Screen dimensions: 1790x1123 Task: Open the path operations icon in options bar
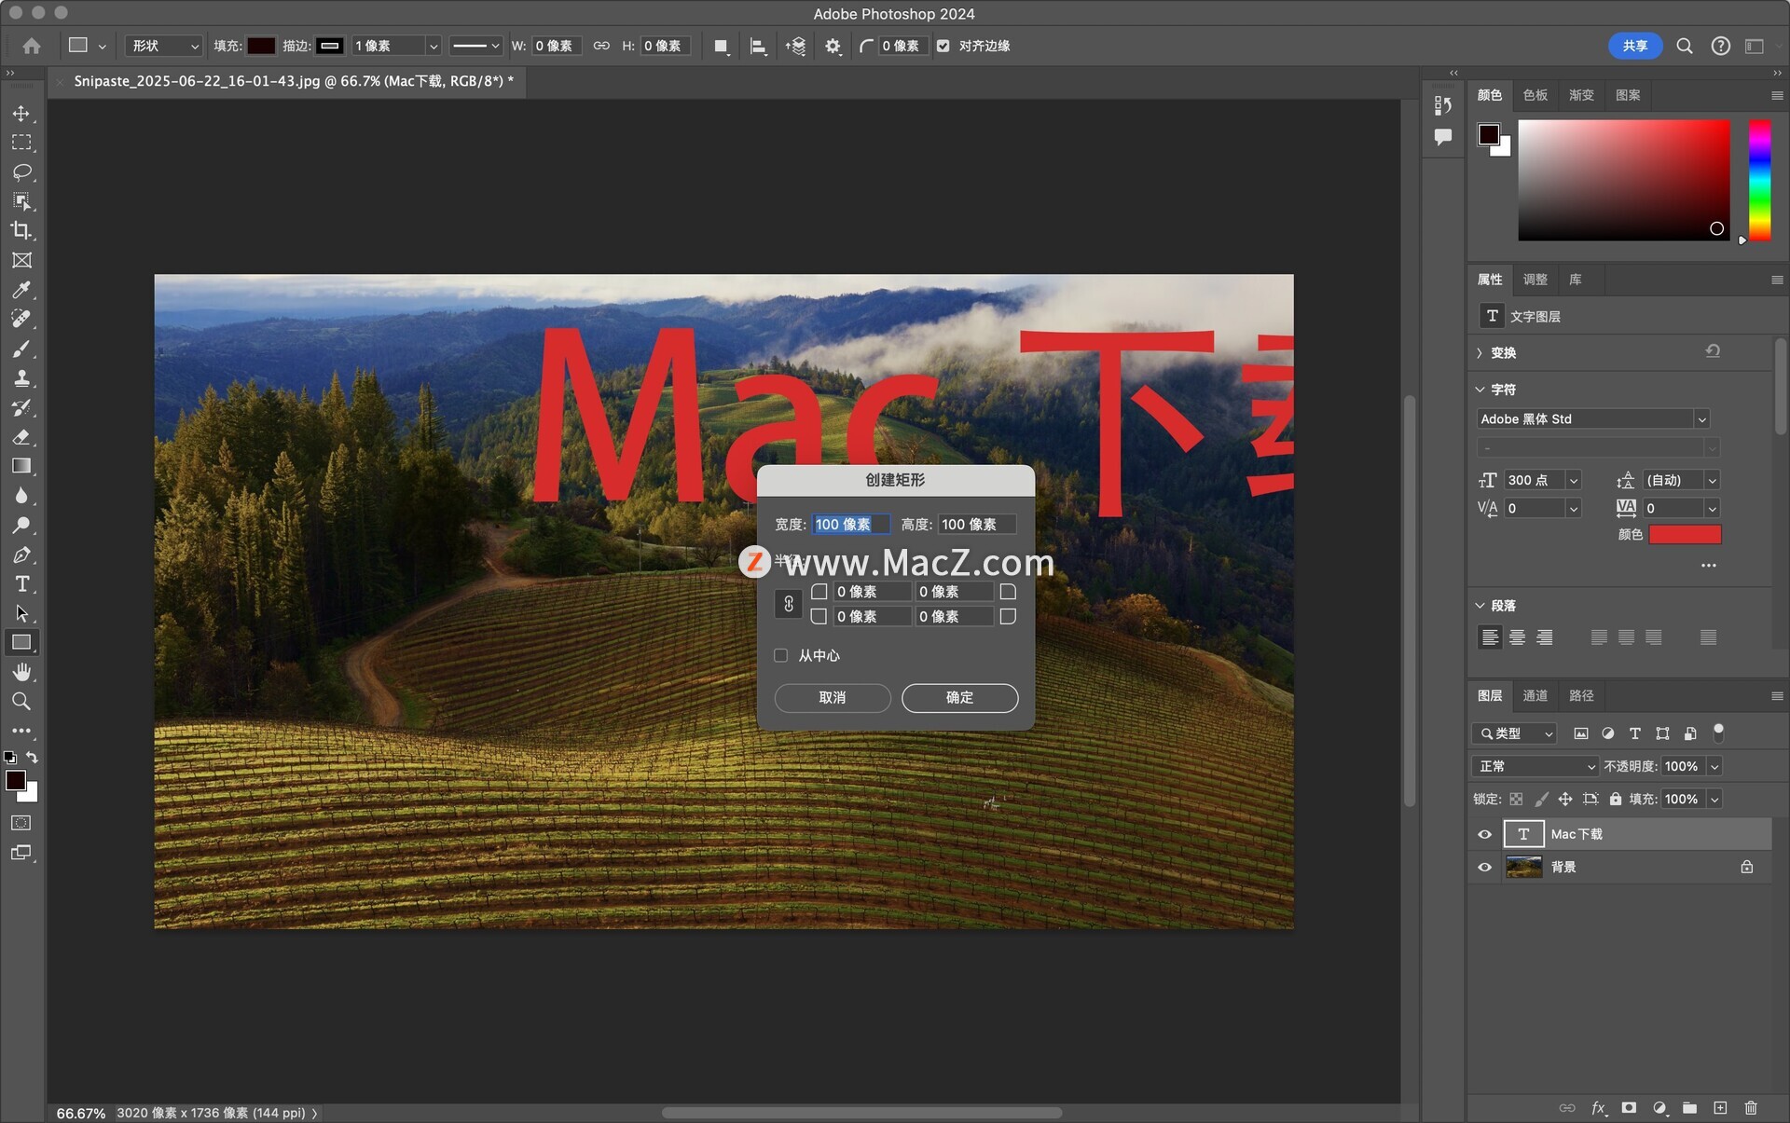(721, 46)
